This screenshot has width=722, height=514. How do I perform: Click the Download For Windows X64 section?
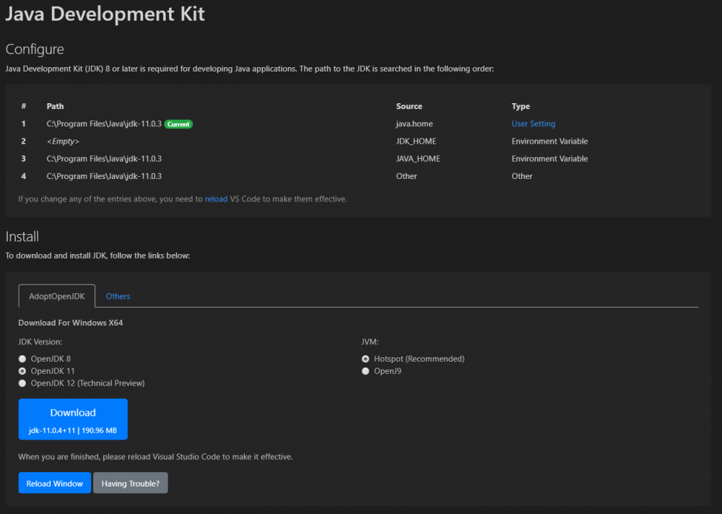(x=70, y=323)
